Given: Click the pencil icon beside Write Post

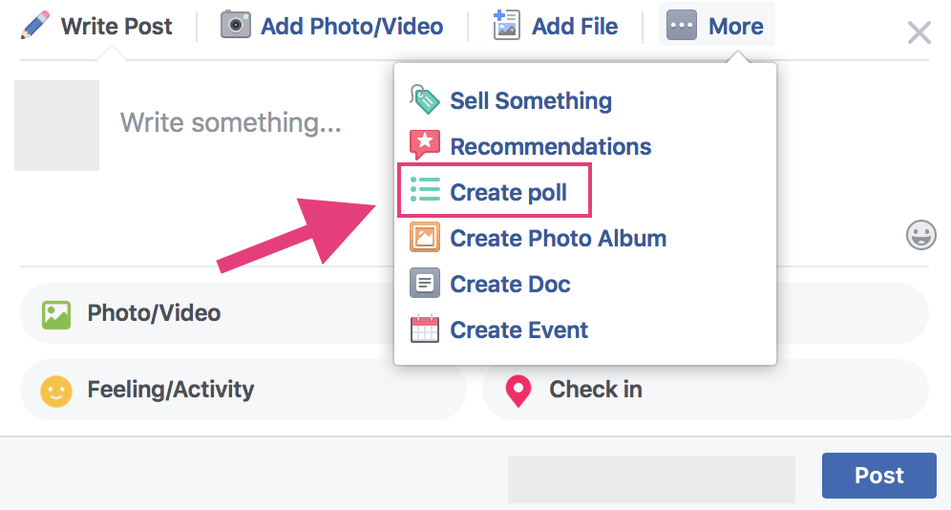Looking at the screenshot, I should click(34, 26).
